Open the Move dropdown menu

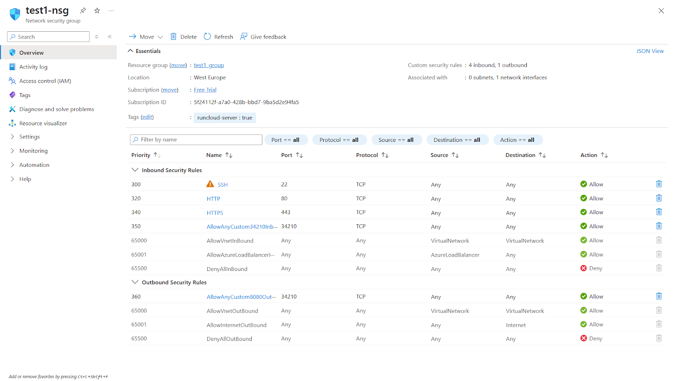tap(146, 37)
